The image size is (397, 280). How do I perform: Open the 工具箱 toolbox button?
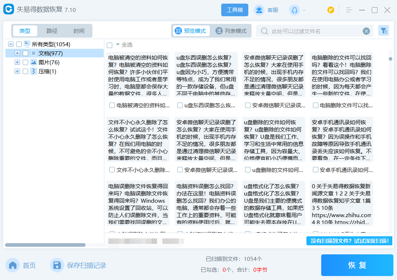point(235,10)
